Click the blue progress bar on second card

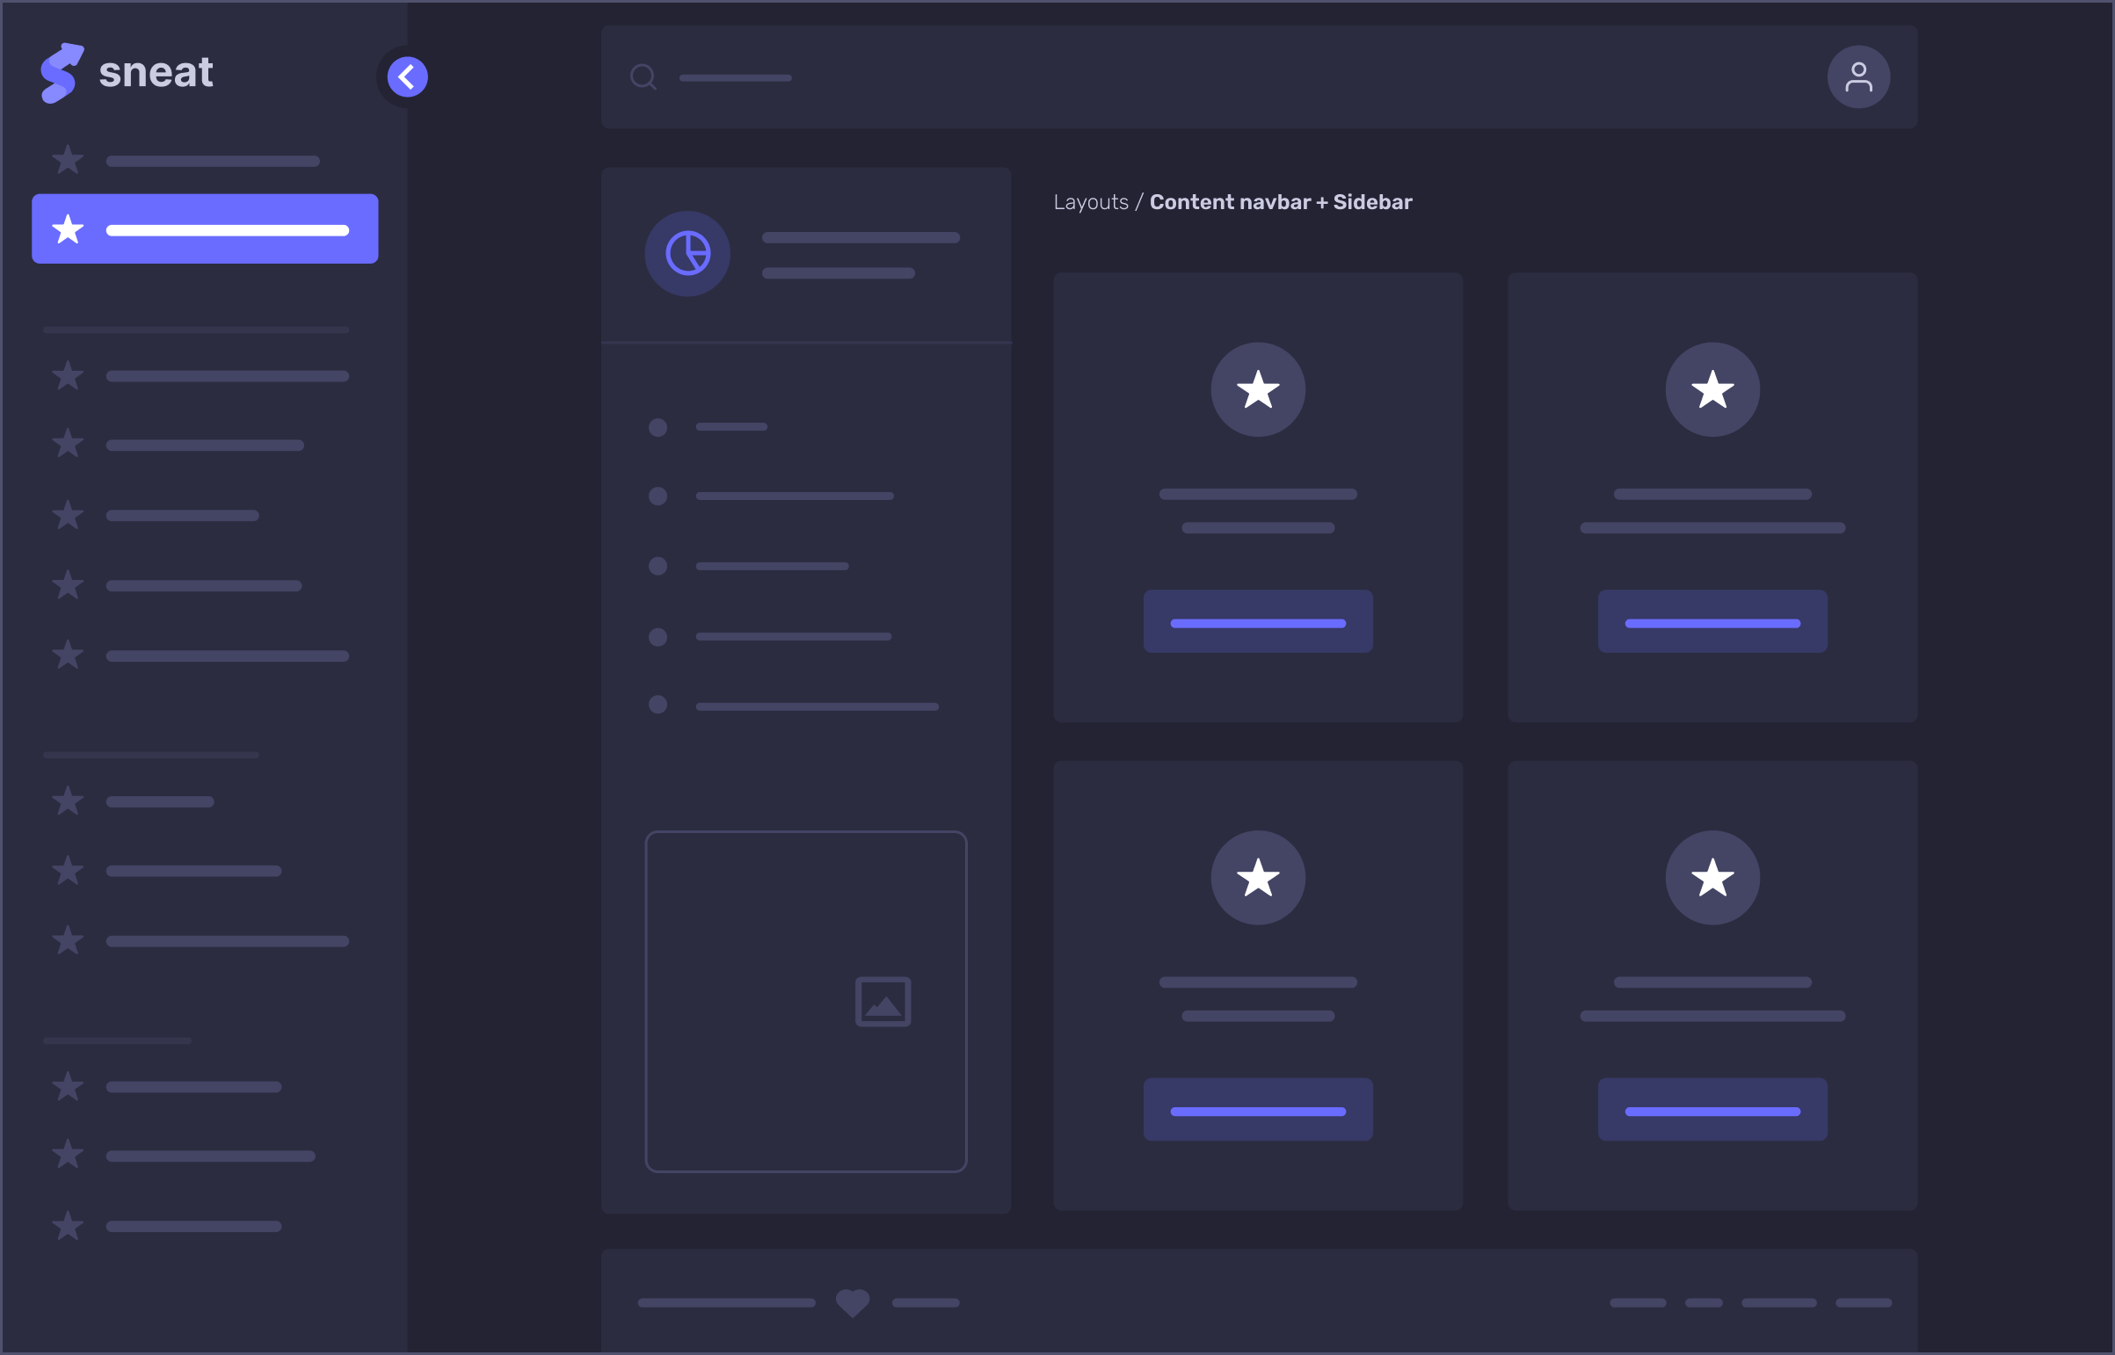click(x=1712, y=623)
